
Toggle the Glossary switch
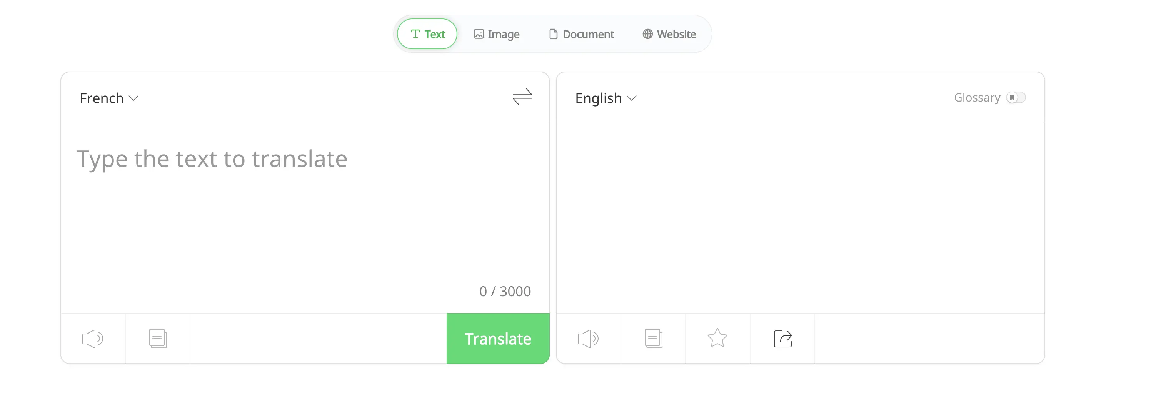tap(1016, 98)
